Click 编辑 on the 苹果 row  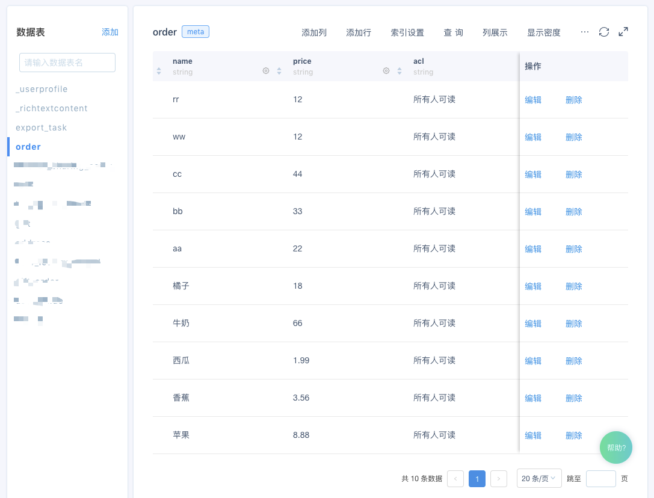(x=533, y=435)
